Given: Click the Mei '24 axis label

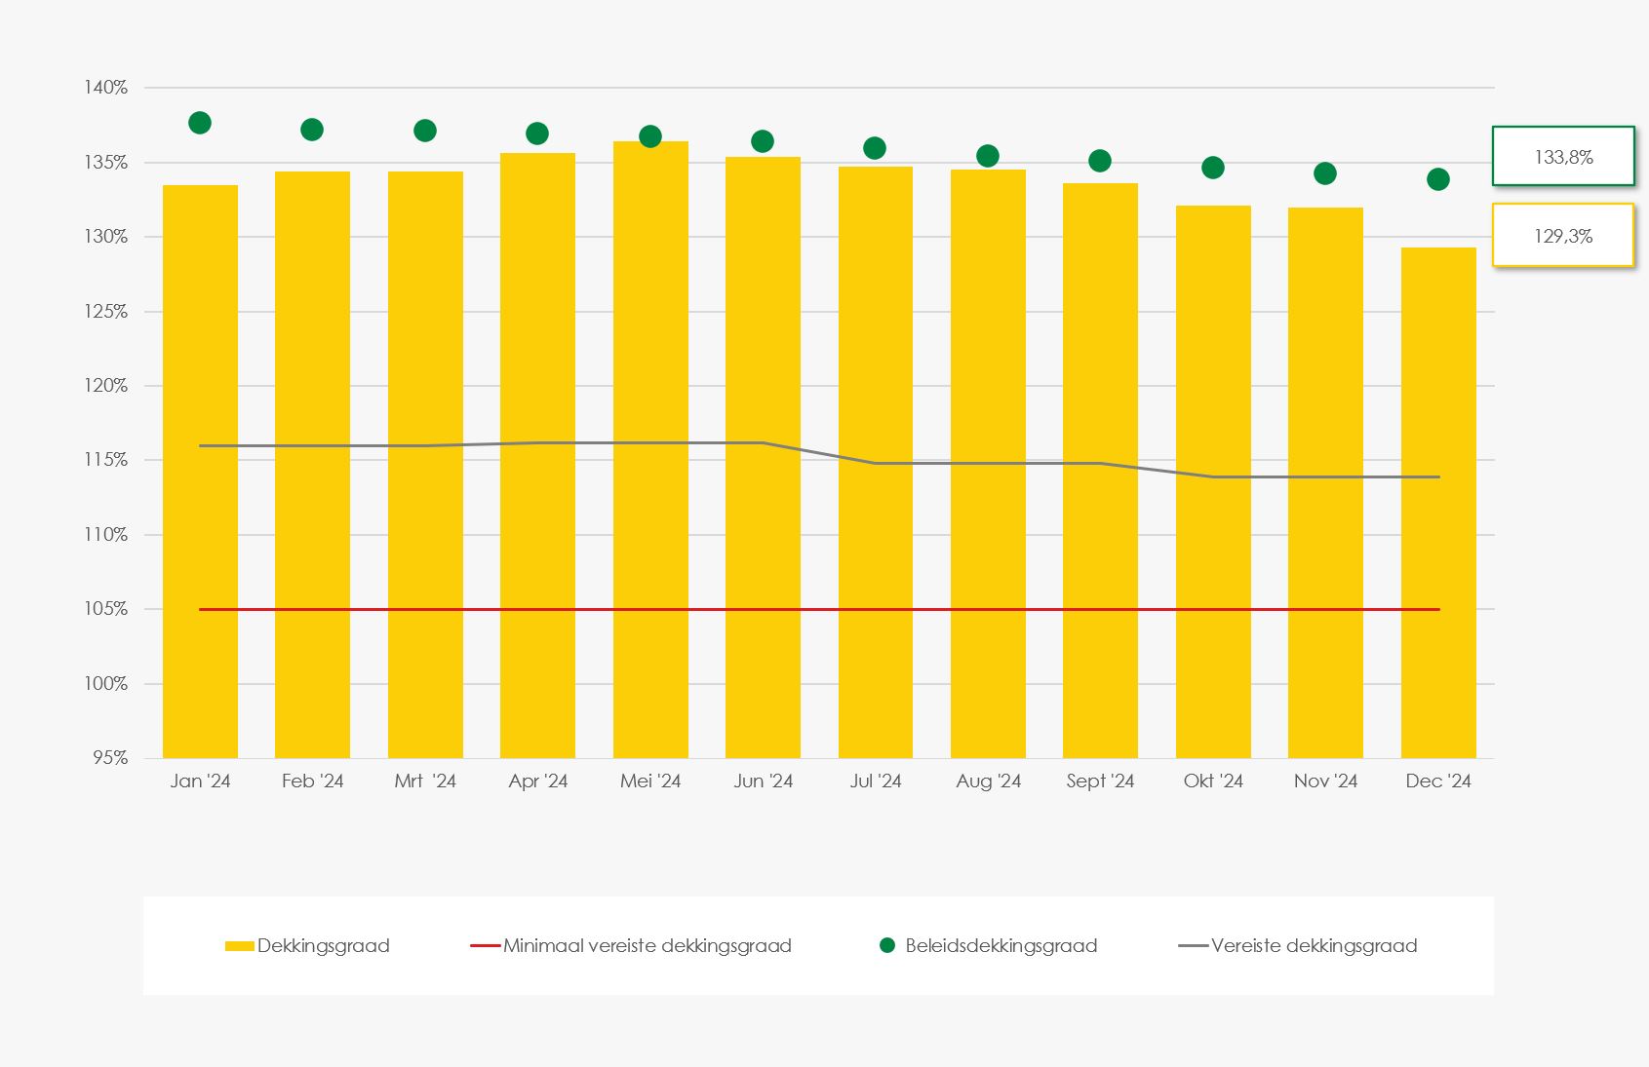Looking at the screenshot, I should (x=650, y=781).
